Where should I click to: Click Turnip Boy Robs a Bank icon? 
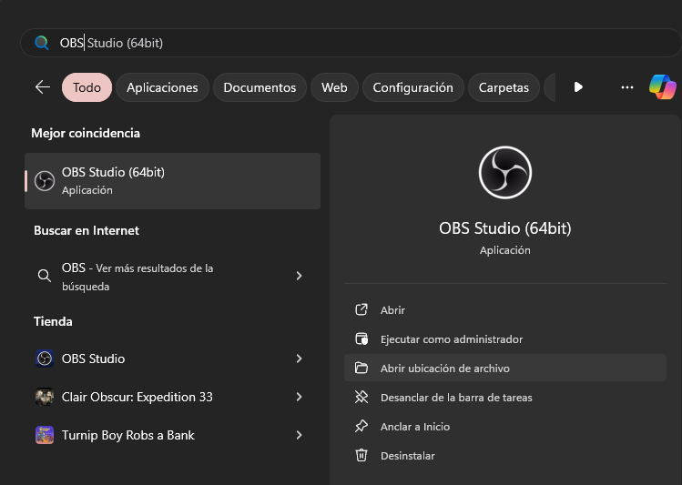tap(45, 435)
